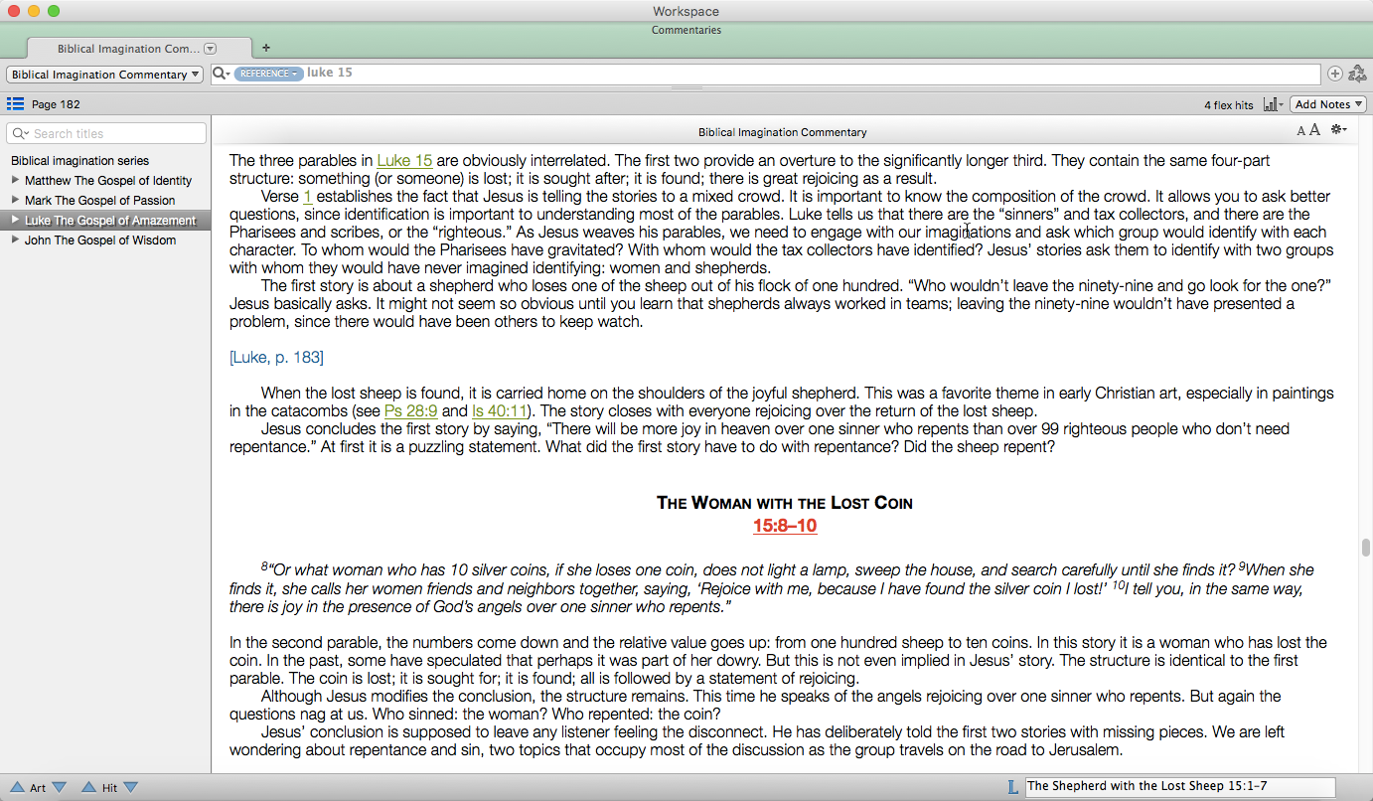The width and height of the screenshot is (1373, 801).
Task: Open the Add Notes dropdown
Action: point(1329,104)
